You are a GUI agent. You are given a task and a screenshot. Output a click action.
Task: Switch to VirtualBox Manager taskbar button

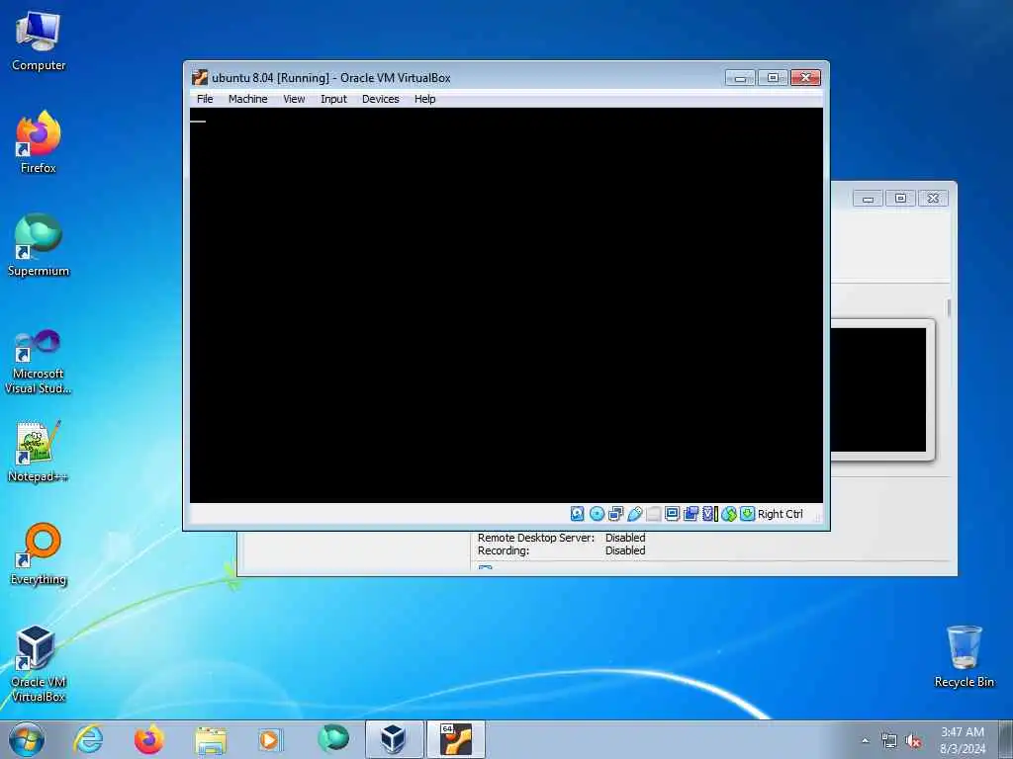coord(394,739)
